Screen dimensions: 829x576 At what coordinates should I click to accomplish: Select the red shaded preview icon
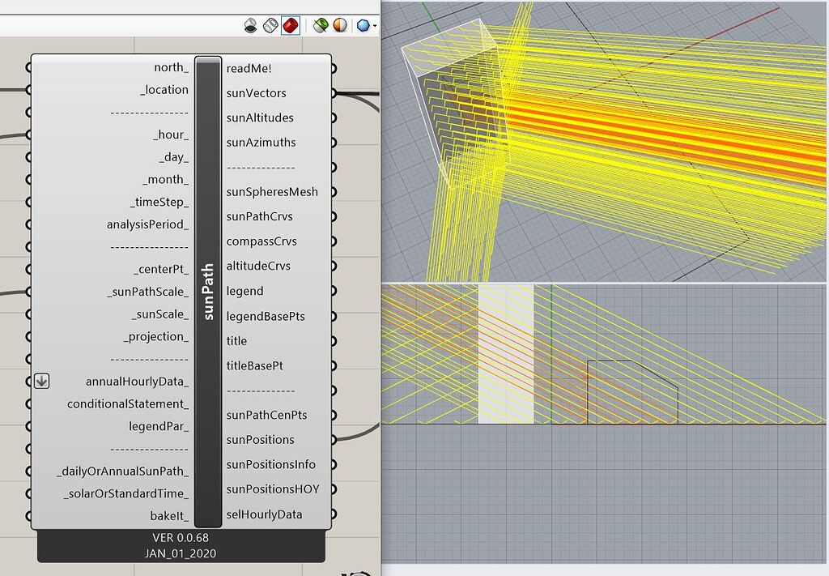coord(291,25)
